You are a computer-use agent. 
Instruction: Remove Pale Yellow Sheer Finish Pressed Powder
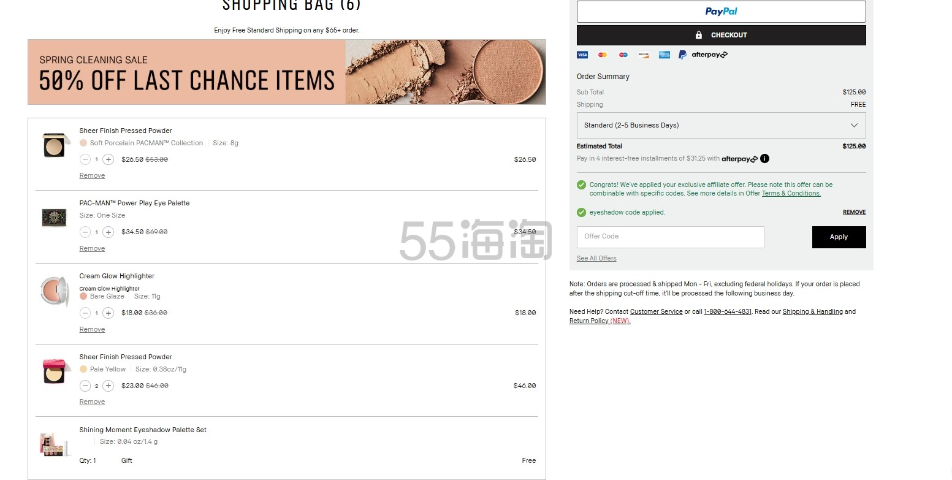click(92, 402)
